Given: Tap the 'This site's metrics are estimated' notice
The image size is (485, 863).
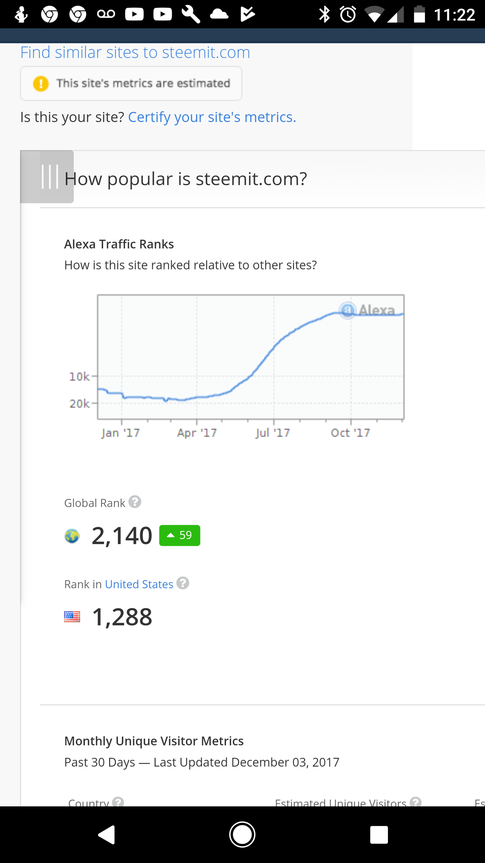Looking at the screenshot, I should click(x=143, y=83).
